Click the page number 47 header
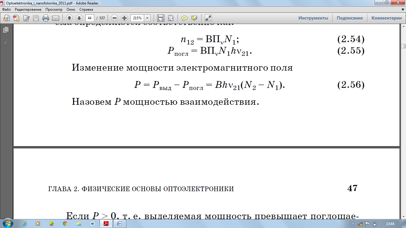Image resolution: width=406 pixels, height=228 pixels. coord(352,188)
